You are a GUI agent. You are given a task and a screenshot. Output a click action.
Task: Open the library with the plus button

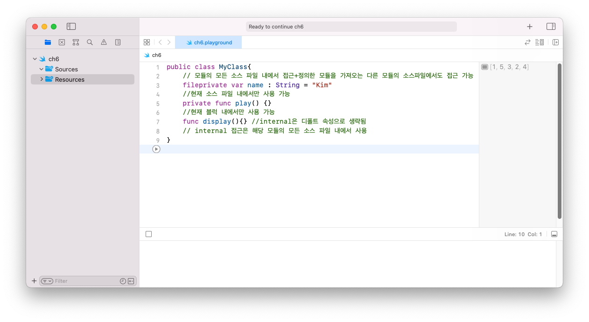[530, 27]
